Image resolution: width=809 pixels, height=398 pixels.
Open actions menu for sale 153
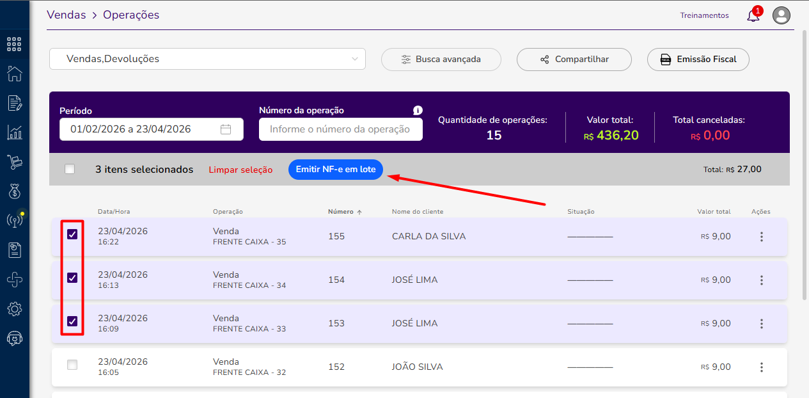pyautogui.click(x=761, y=324)
